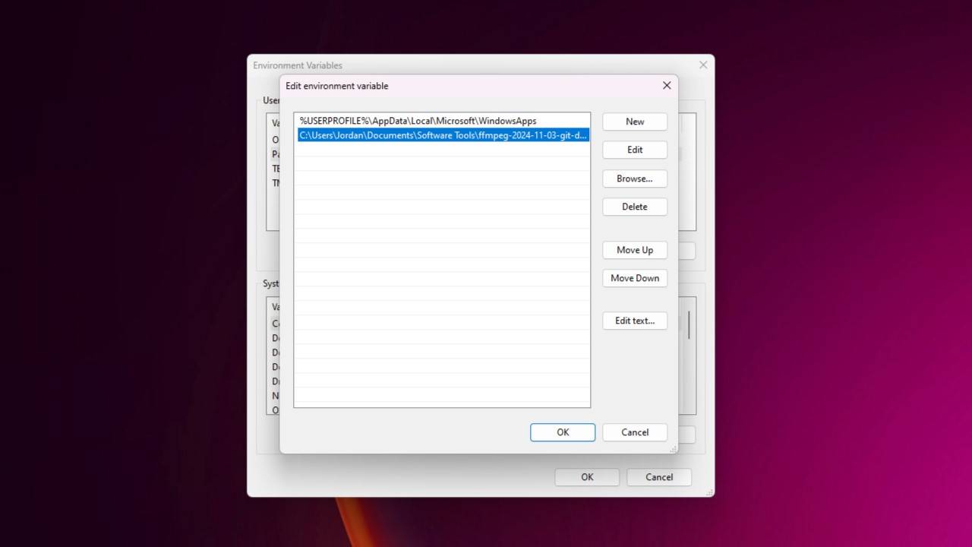This screenshot has height=547, width=972.
Task: Open Edit text... mode
Action: 635,321
